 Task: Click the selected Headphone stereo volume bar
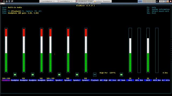click(6, 50)
